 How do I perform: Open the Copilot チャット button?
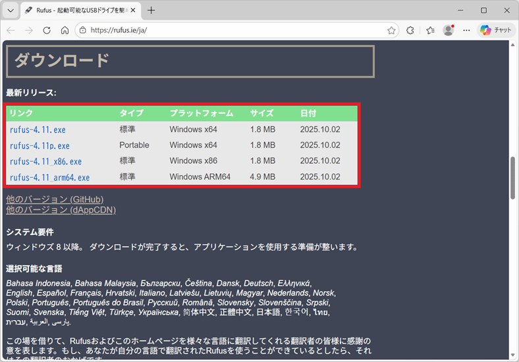pos(496,30)
